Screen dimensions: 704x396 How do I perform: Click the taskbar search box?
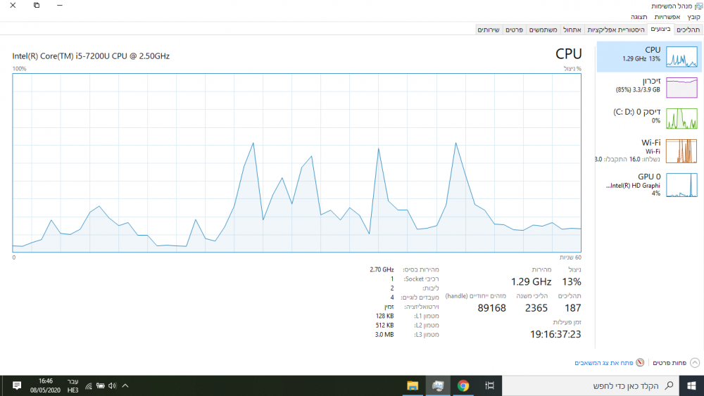591,385
